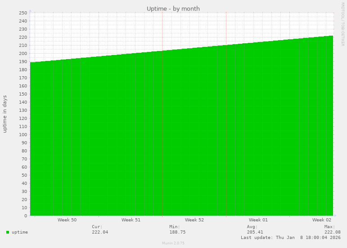Screen dimensions: 347x248
Task: Click the 'uptime' legend label
Action: (x=20, y=232)
